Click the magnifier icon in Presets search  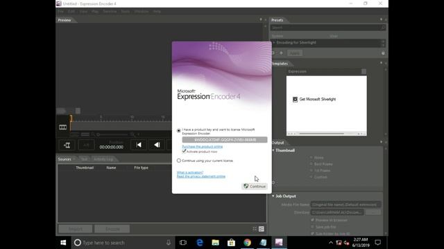tap(383, 28)
